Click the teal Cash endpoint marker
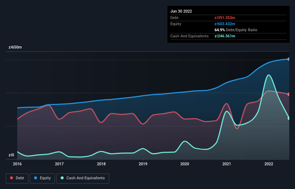Image resolution: width=295 pixels, height=189 pixels. (289, 118)
